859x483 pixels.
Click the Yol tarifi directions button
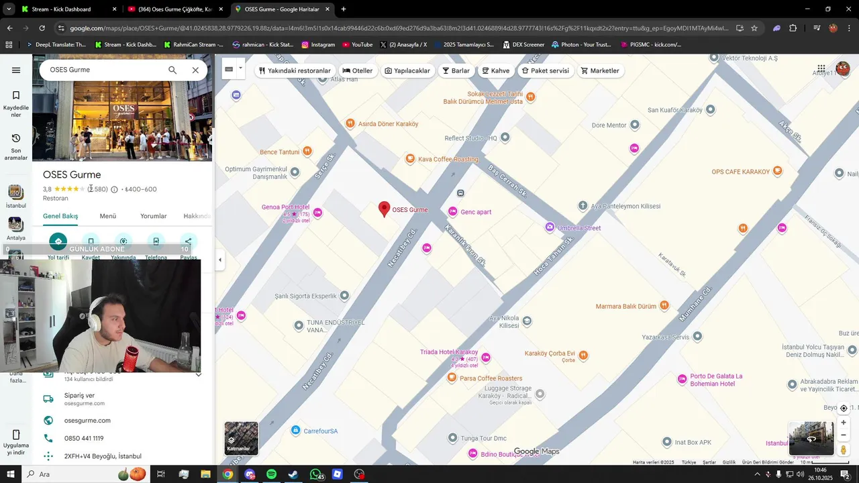58,241
